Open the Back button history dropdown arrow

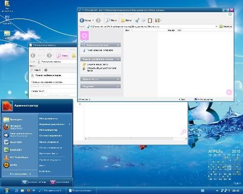coord(93,20)
